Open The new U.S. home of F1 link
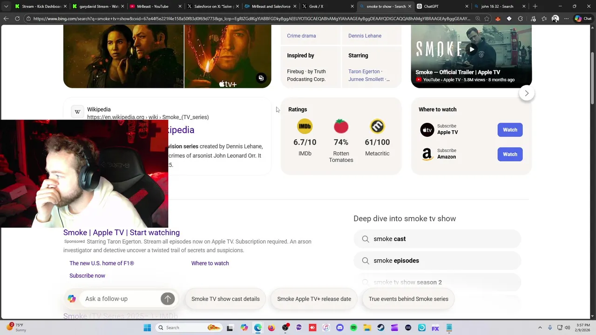 [102, 263]
